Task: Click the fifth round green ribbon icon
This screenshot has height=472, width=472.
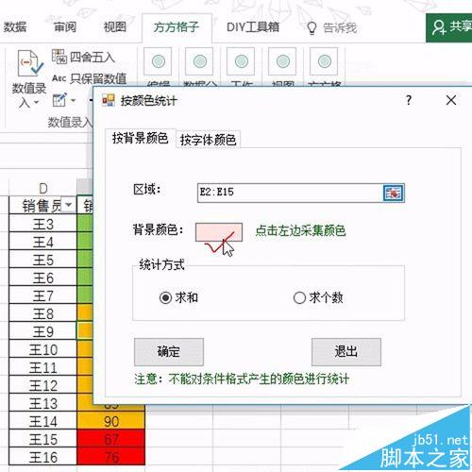Action: (324, 61)
